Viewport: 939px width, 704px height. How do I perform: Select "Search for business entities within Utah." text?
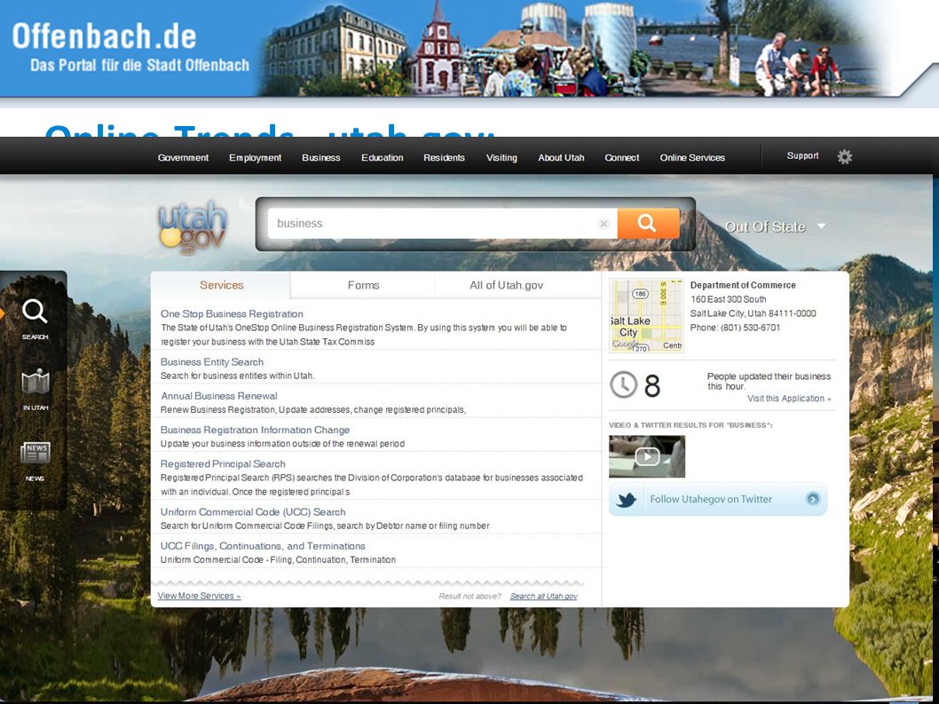coord(237,376)
